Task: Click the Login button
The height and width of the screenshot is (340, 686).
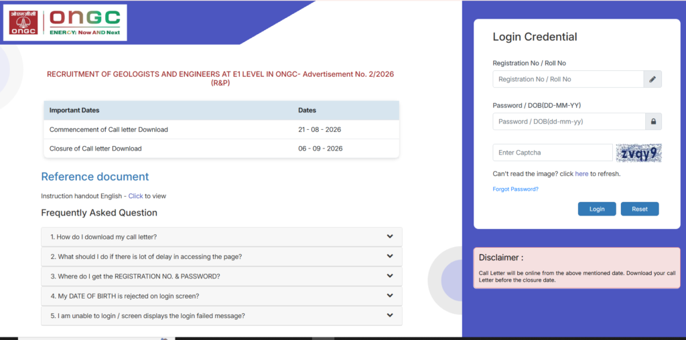Action: (597, 209)
